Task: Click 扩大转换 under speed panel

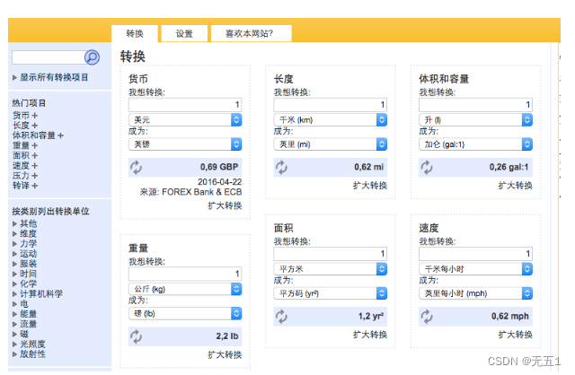Action: (x=515, y=335)
